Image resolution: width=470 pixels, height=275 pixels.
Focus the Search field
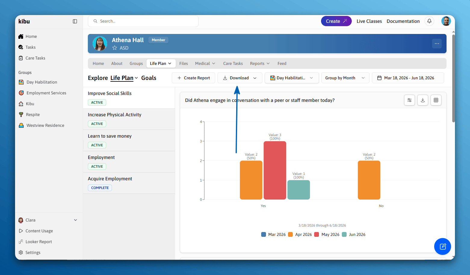pos(143,21)
